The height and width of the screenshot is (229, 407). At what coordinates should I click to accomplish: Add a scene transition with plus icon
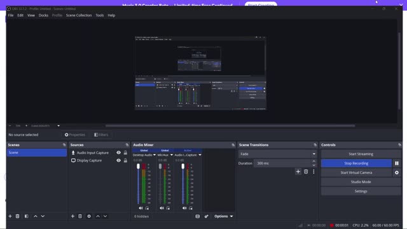point(298,172)
